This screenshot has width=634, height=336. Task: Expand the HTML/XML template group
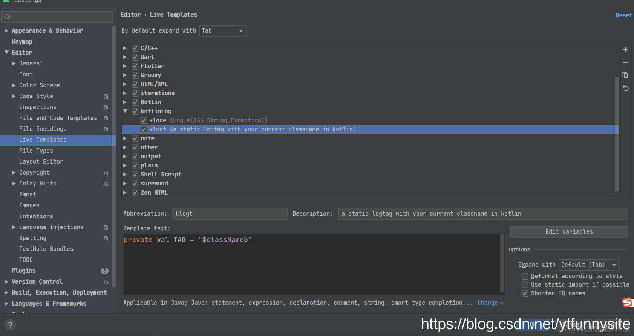click(125, 84)
